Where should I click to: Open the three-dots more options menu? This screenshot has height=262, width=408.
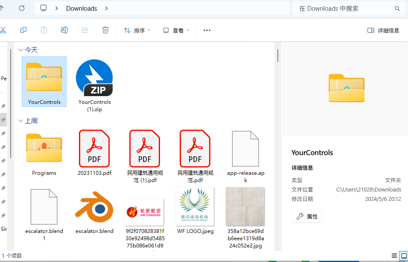207,30
